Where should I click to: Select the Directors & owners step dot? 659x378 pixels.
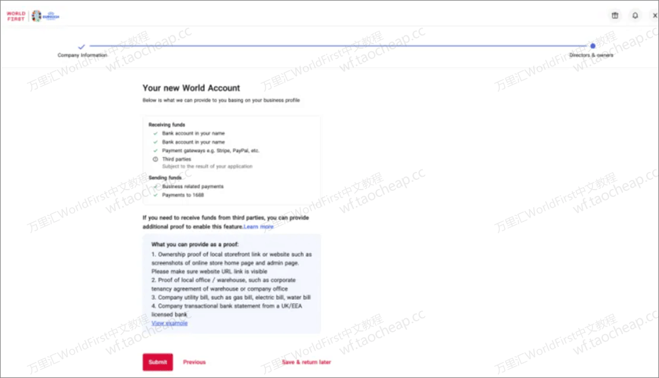(592, 46)
